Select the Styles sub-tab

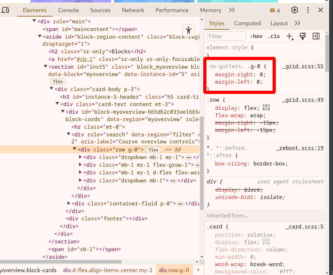click(217, 23)
